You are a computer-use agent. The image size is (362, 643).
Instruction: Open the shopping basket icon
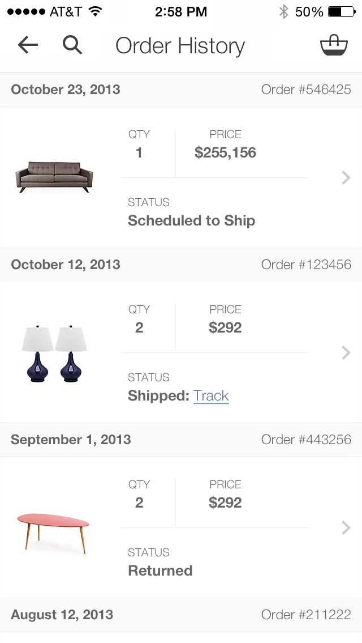(334, 45)
